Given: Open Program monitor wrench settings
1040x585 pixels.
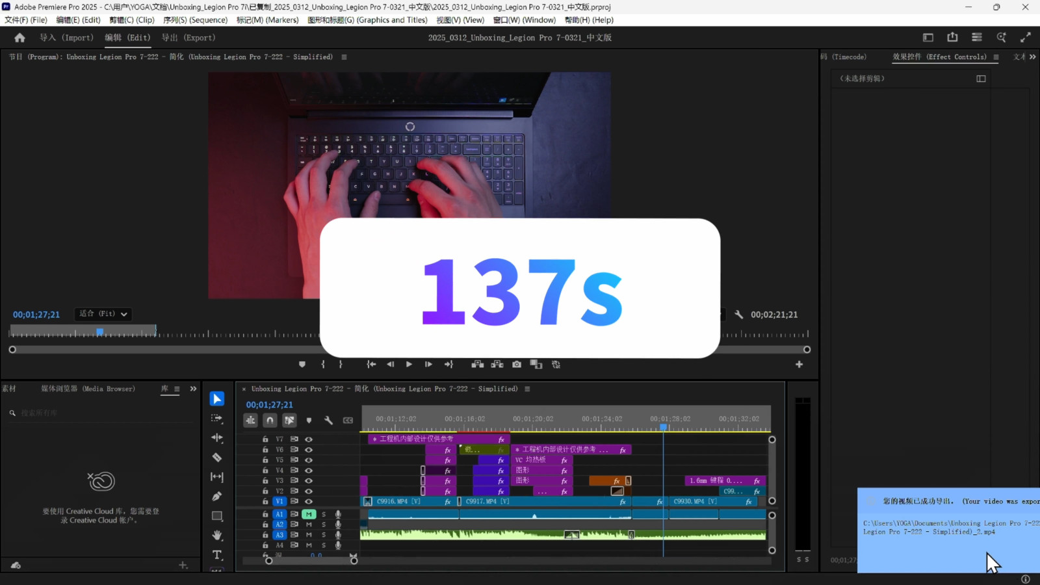Looking at the screenshot, I should [739, 315].
